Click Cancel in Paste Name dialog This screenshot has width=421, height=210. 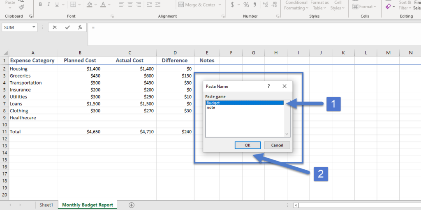277,145
